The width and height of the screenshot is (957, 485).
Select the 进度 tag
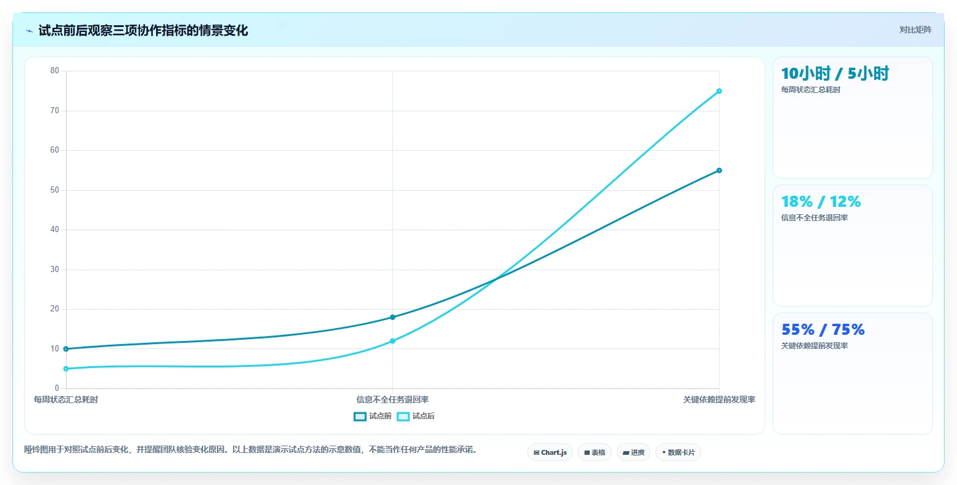pyautogui.click(x=634, y=452)
